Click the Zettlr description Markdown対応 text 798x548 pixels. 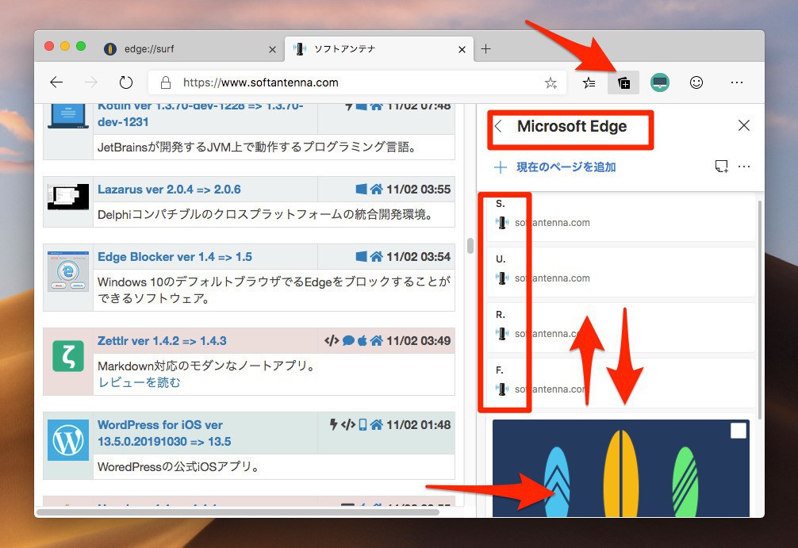pyautogui.click(x=206, y=366)
